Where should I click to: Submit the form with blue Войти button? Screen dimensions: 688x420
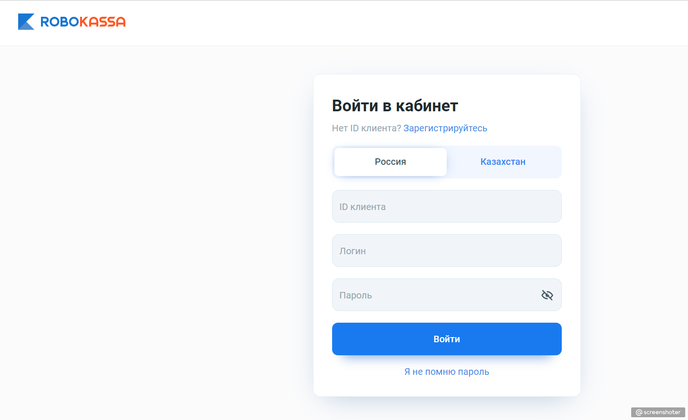pos(447,339)
